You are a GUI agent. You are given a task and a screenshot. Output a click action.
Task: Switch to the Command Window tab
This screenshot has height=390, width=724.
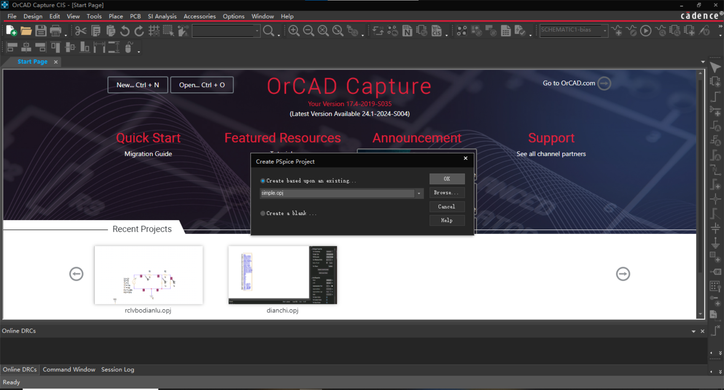tap(69, 370)
